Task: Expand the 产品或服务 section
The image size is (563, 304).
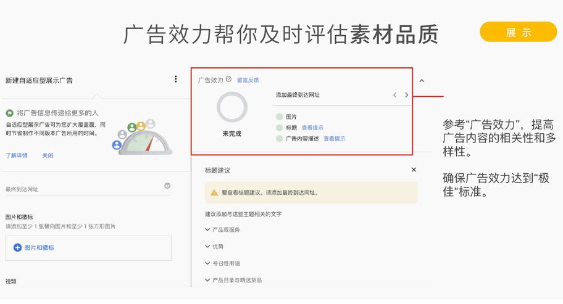Action: tap(207, 229)
